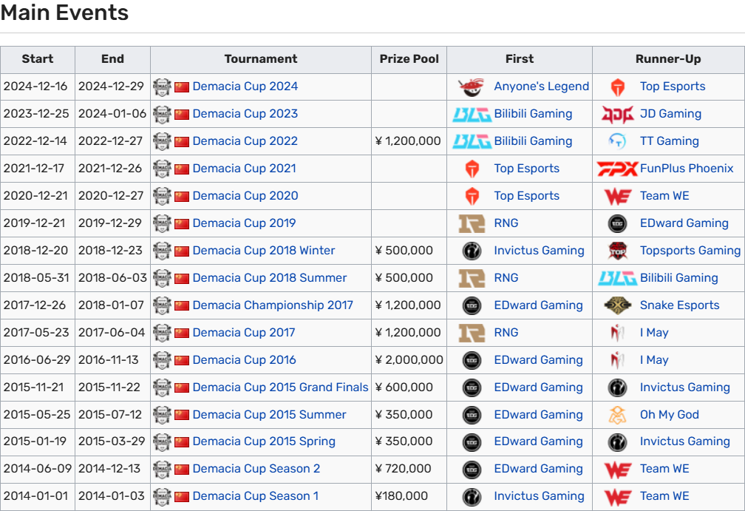Image resolution: width=745 pixels, height=511 pixels.
Task: Open I May link in 2016 row
Action: coord(654,360)
